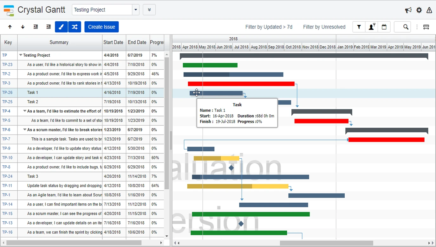436x247 pixels.
Task: Toggle the blue paintbrush highlight button
Action: pyautogui.click(x=61, y=27)
